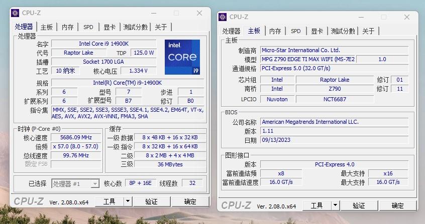Click the 8 x 2 MB + 4 x 4 MB L2 value

[x=170, y=155]
